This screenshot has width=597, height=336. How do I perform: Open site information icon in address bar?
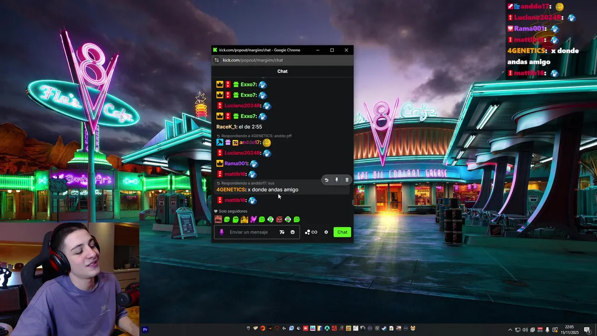(216, 60)
